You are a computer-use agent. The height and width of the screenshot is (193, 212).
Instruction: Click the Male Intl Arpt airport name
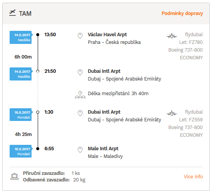(x=103, y=149)
